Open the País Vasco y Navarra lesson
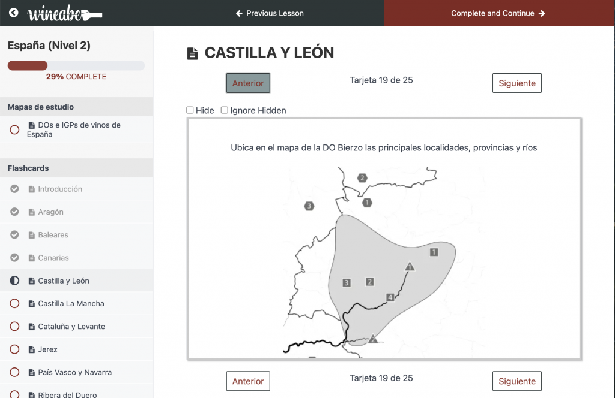 click(x=74, y=372)
